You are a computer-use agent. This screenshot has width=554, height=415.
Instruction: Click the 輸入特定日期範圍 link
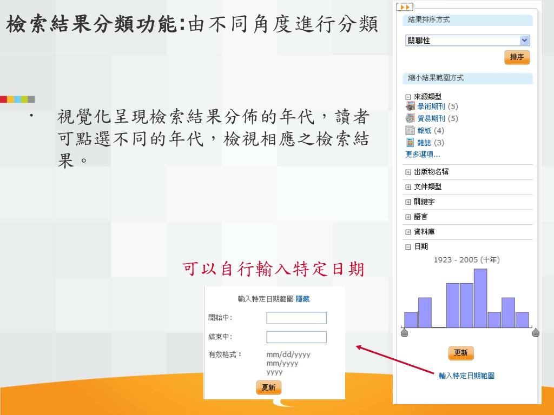(x=466, y=376)
